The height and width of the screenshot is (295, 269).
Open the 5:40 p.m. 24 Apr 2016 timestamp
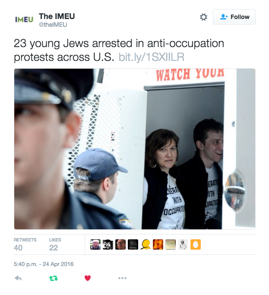coord(44,264)
